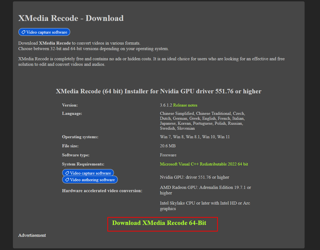Image resolution: width=320 pixels, height=250 pixels.
Task: Click the XMedia Recode - Download heading
Action: [x=71, y=18]
